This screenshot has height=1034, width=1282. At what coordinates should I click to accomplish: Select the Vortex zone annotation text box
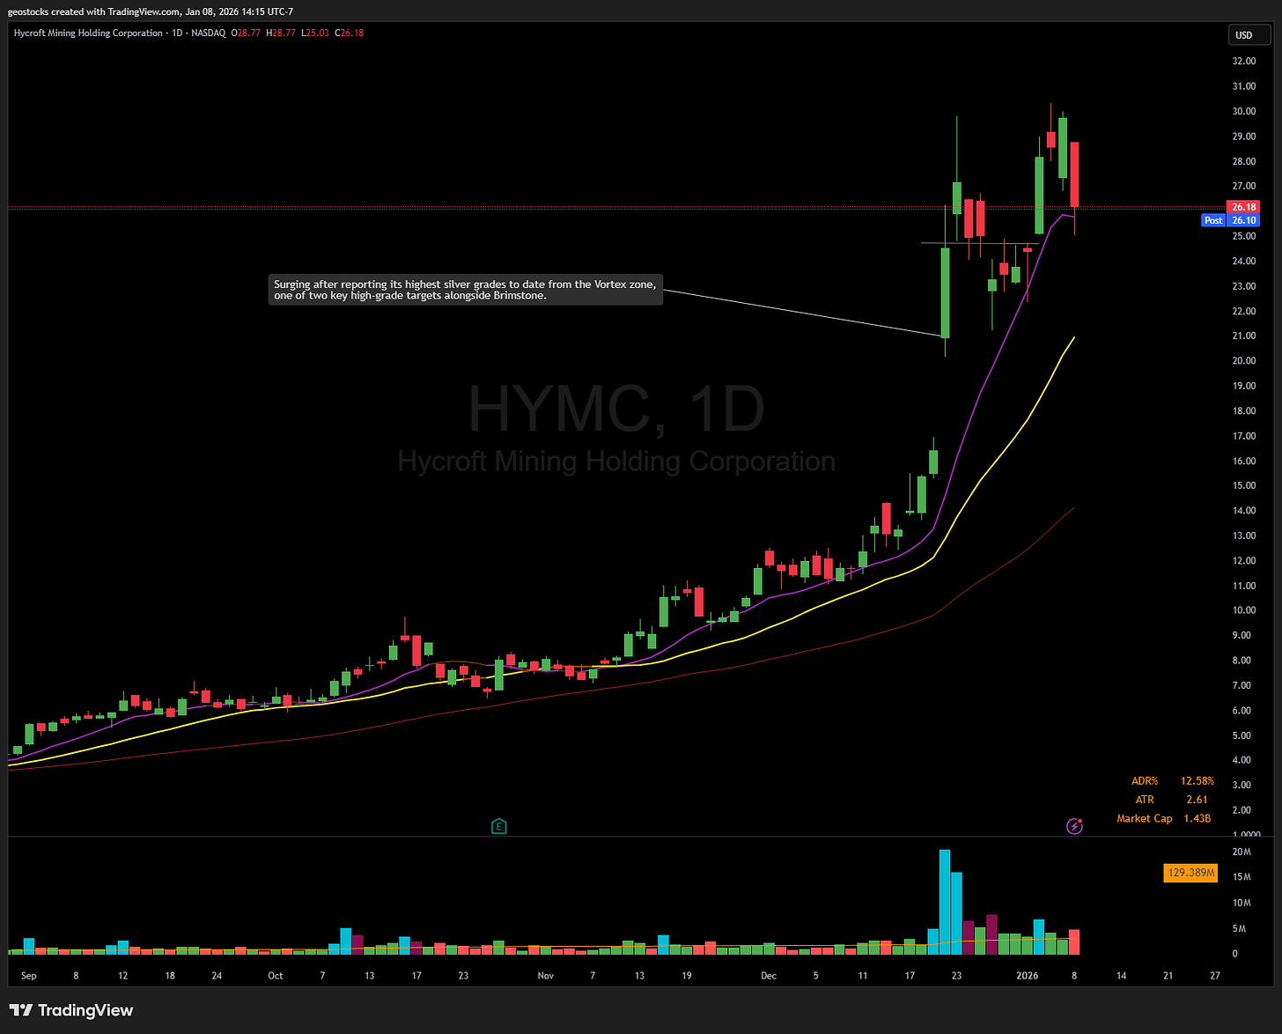pyautogui.click(x=466, y=290)
